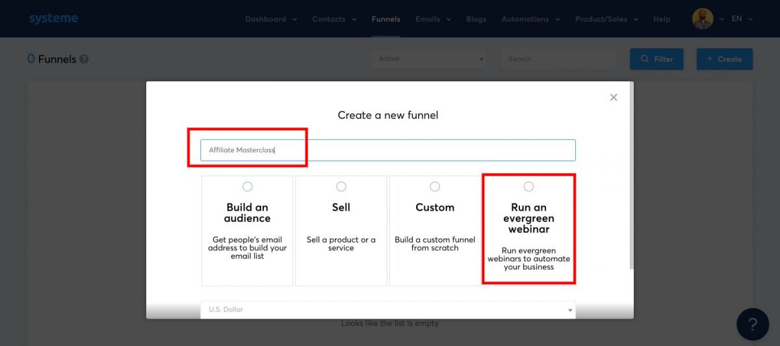Select the Sell funnel radio button
The width and height of the screenshot is (780, 346).
coord(341,187)
